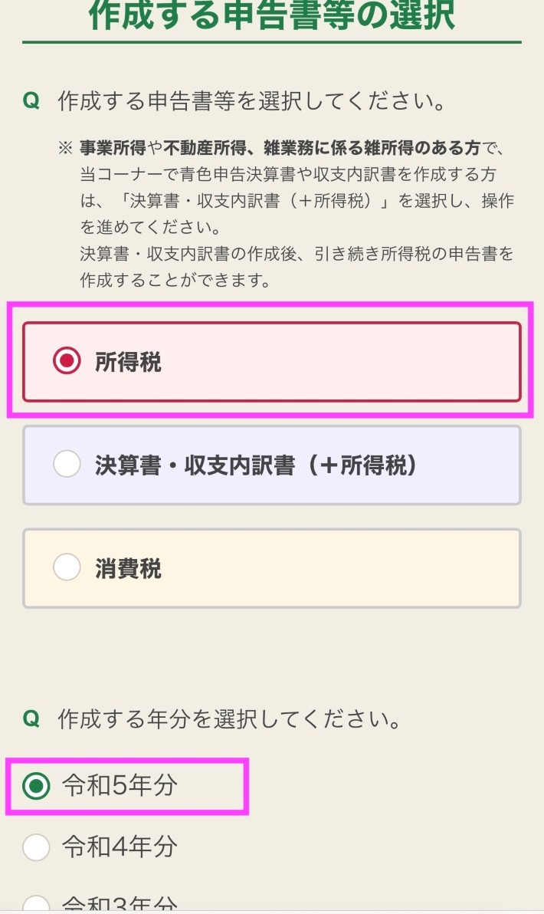Choose the 決算書・収支内訳書 radio circle
Image resolution: width=544 pixels, height=914 pixels.
pyautogui.click(x=67, y=464)
